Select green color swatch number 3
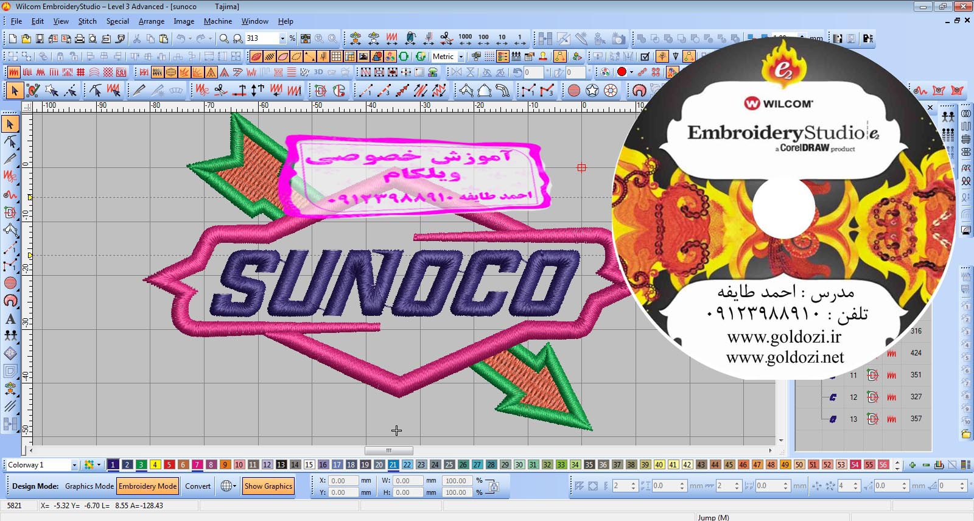 [141, 465]
